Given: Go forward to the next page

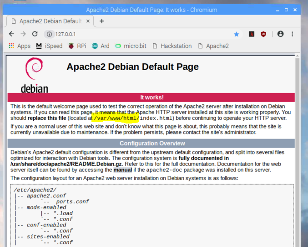Looking at the screenshot, I should 23,34.
